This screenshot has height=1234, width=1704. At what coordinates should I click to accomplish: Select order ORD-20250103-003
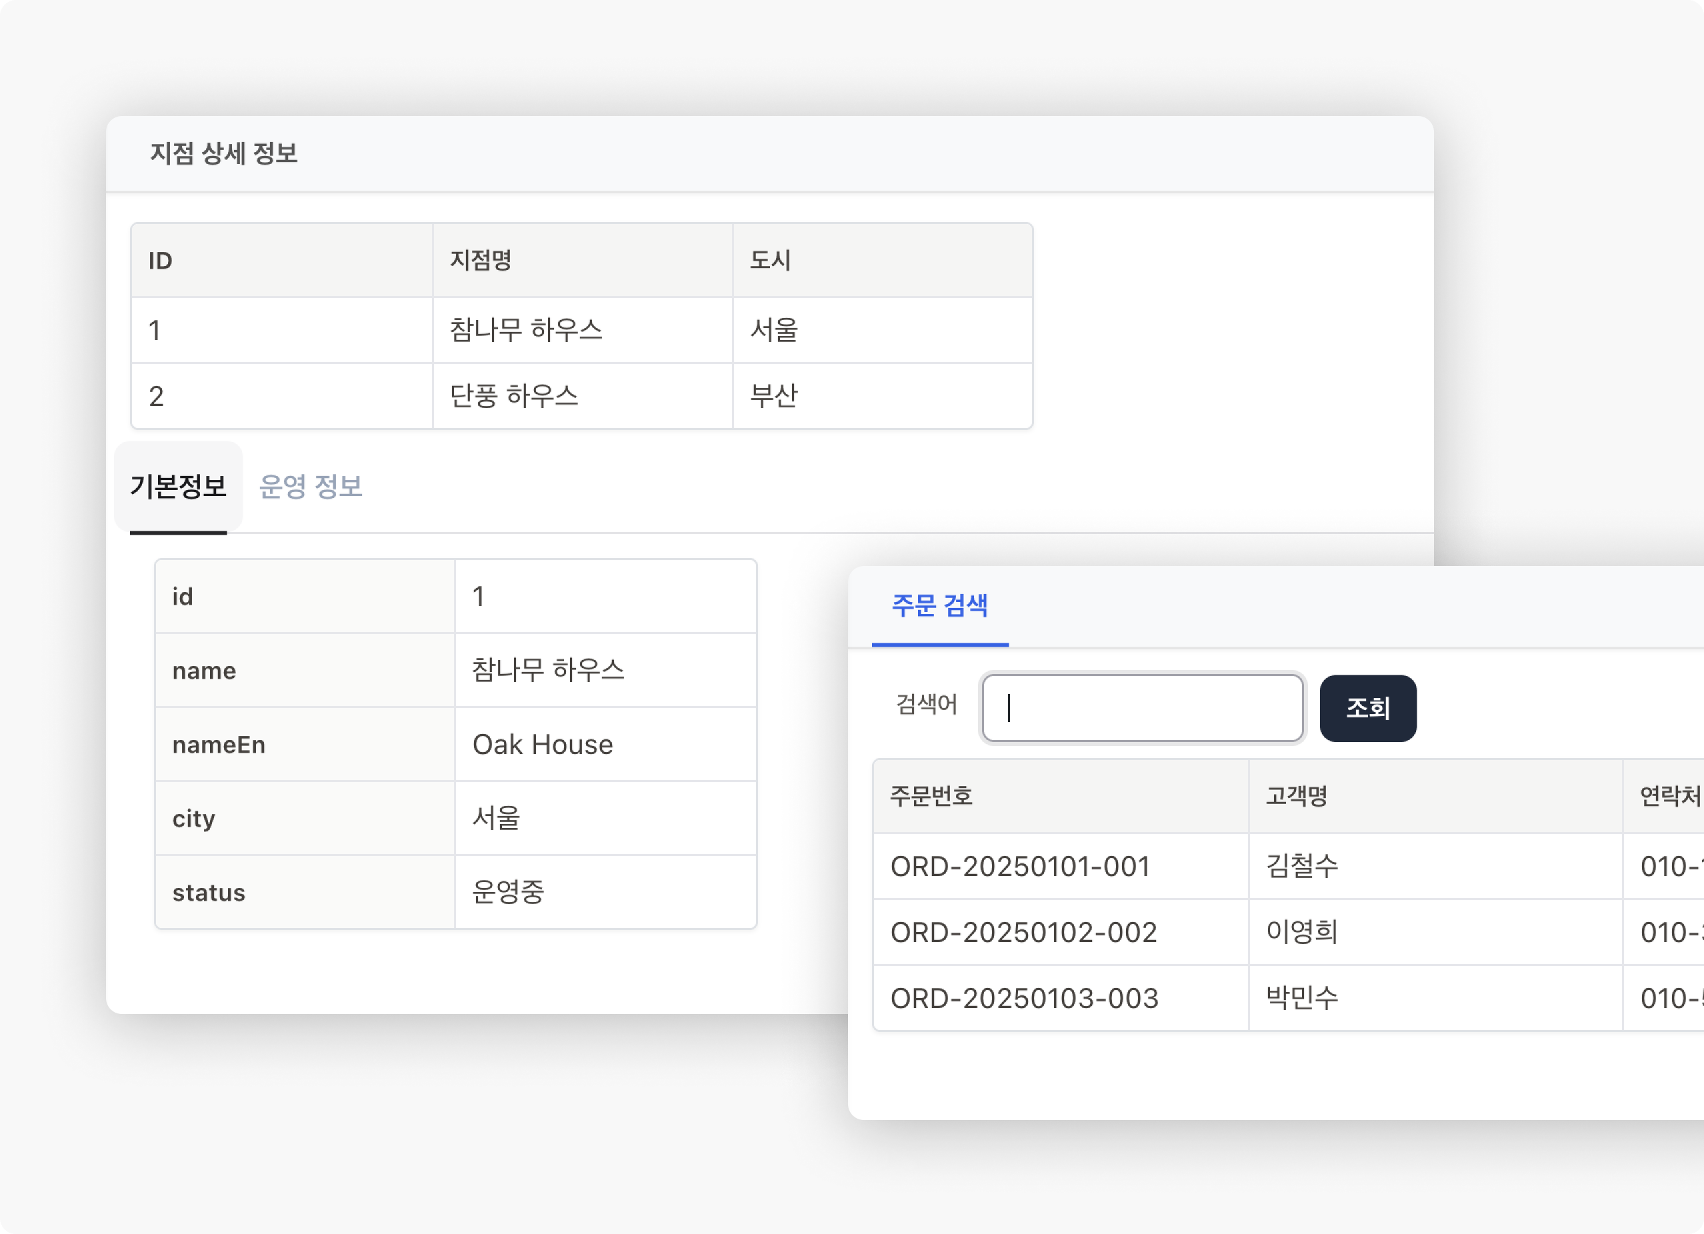coord(1024,999)
